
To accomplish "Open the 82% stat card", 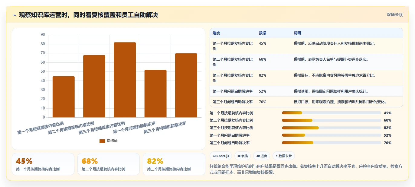I will (x=174, y=164).
